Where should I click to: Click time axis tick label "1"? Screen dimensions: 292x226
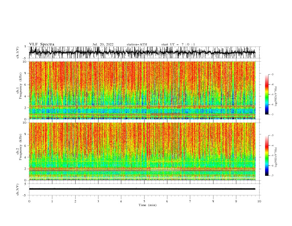pyautogui.click(x=52, y=201)
